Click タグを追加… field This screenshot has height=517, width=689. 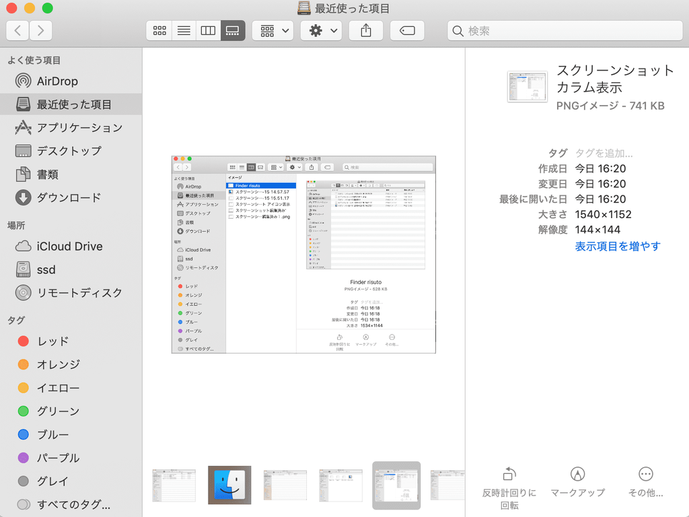604,153
